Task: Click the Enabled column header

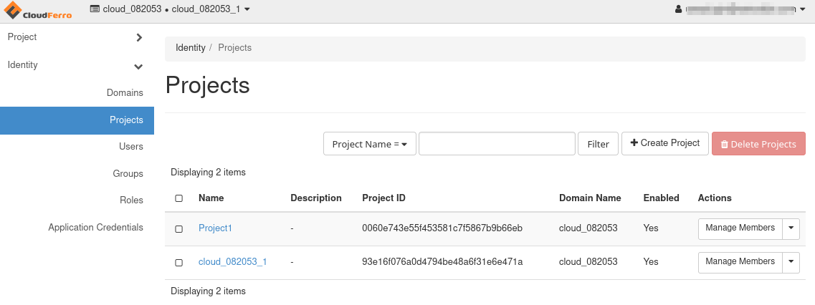Action: click(x=661, y=198)
